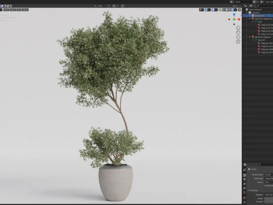The height and width of the screenshot is (205, 273).
Task: Click the ViewLayer name field
Action: (269, 2)
